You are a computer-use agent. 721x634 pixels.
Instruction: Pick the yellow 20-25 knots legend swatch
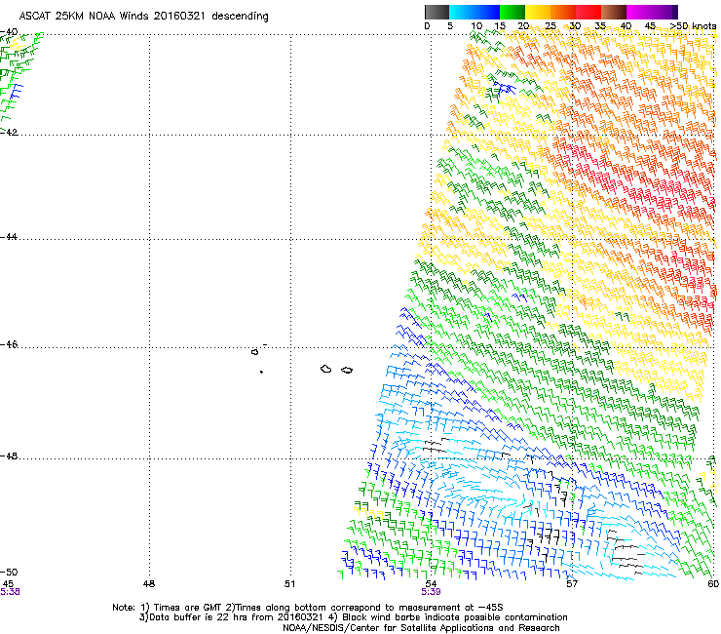pos(538,12)
